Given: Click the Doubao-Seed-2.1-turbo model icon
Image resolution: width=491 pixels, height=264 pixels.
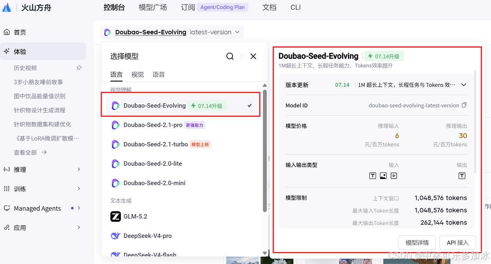Looking at the screenshot, I should 115,144.
